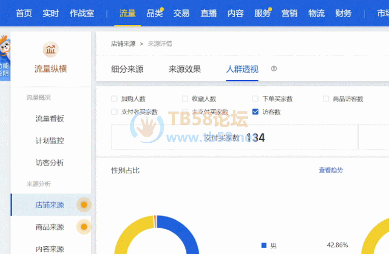This screenshot has width=389, height=254.
Task: Select 流量看板 in the left sidebar
Action: click(50, 119)
